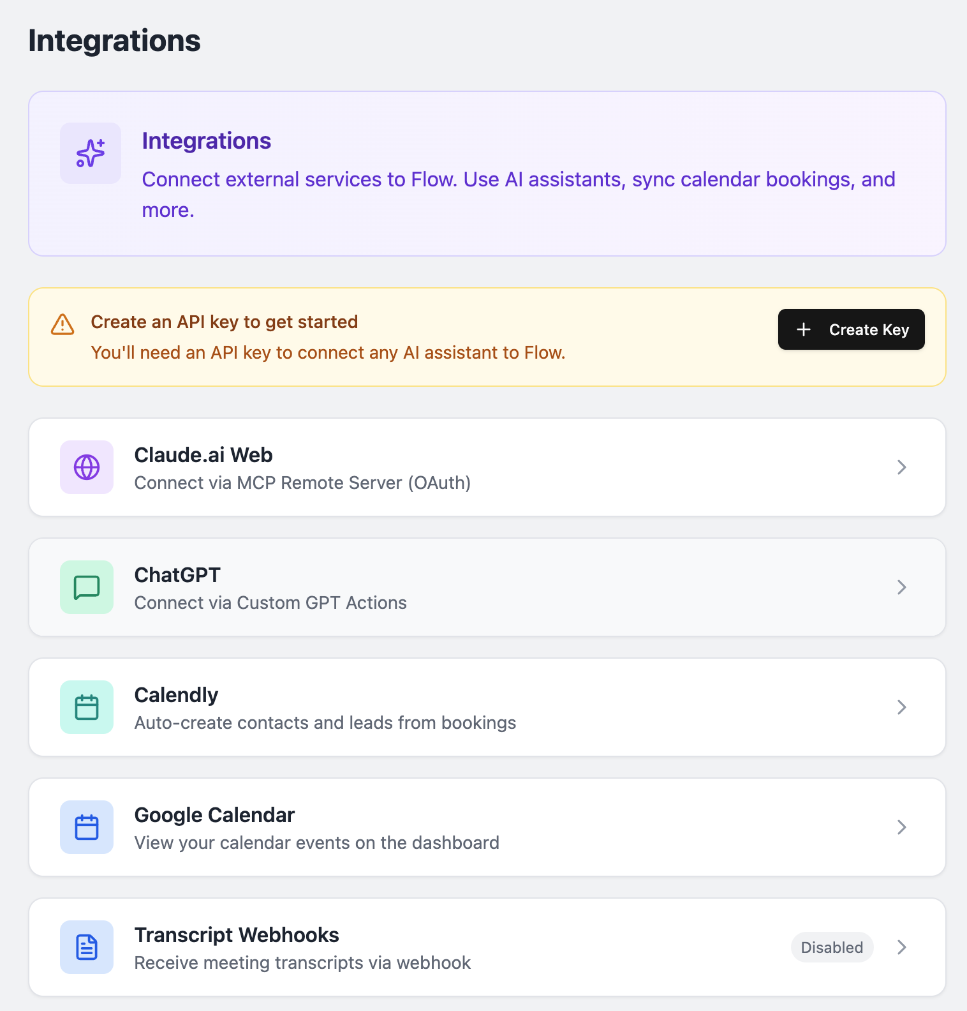This screenshot has height=1011, width=967.
Task: Expand the Claude.ai Web integration chevron
Action: (x=901, y=467)
